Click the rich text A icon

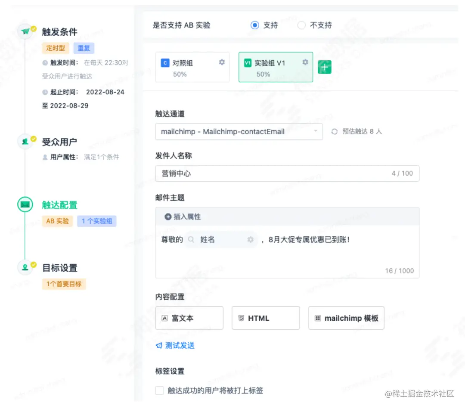pos(165,318)
